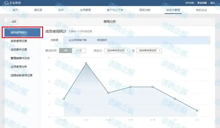This screenshot has width=220, height=128.
Task: Open 远程控制使用记录 in sidebar
Action: [x=21, y=75]
